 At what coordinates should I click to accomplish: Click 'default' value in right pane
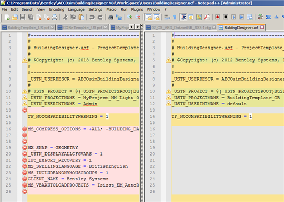236,104
